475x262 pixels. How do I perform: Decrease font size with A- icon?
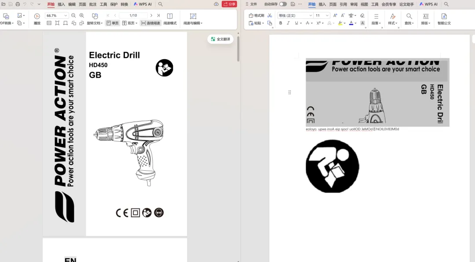click(343, 15)
